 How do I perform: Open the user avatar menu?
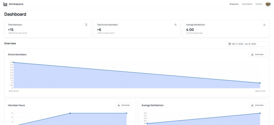point(268,4)
